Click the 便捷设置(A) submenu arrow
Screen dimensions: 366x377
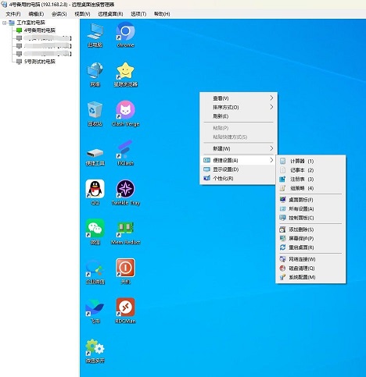pyautogui.click(x=271, y=160)
